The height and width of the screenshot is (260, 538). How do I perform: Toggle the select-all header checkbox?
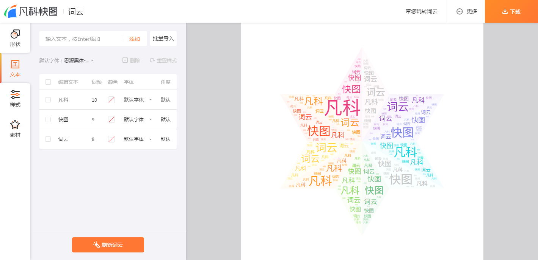click(48, 82)
